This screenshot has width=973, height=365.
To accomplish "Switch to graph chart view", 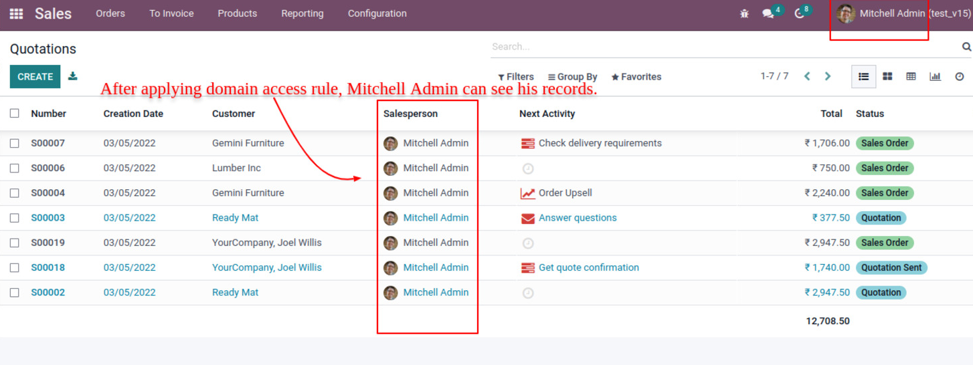I will (935, 77).
